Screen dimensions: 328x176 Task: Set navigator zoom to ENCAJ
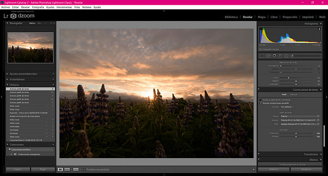point(32,23)
